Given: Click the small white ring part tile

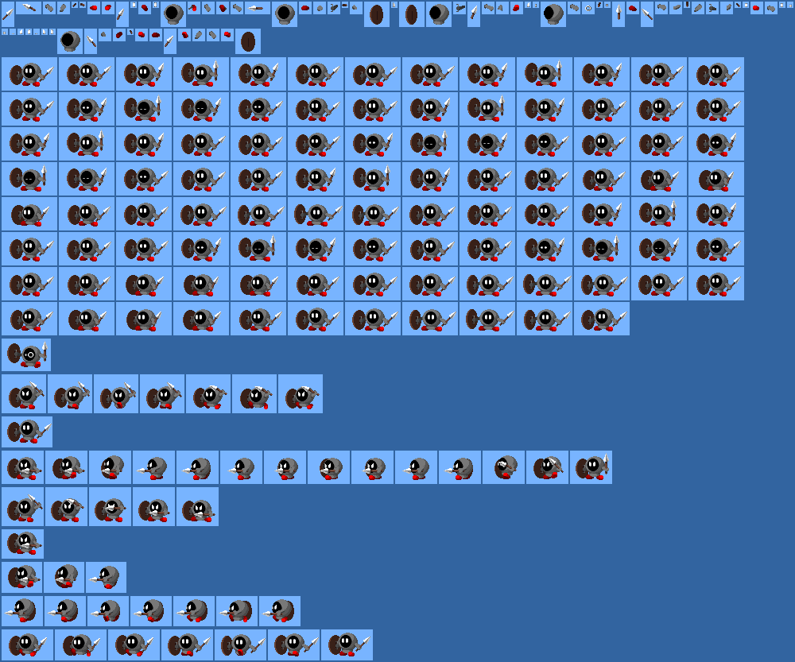Looking at the screenshot, I should point(588,8).
